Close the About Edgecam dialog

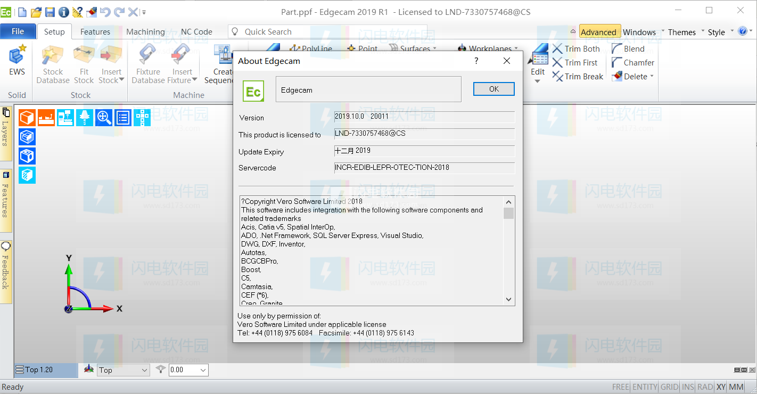[x=507, y=61]
